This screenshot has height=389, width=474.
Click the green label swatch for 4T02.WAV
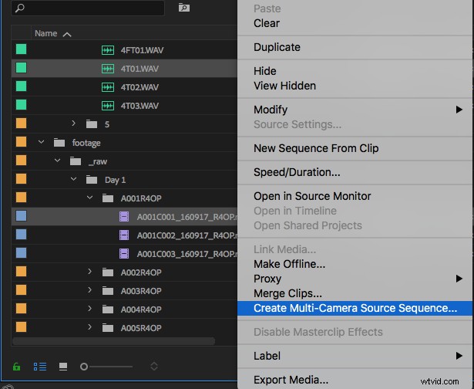click(x=21, y=86)
